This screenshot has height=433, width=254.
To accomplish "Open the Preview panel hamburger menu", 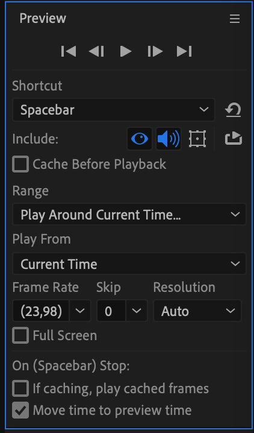I will click(235, 19).
